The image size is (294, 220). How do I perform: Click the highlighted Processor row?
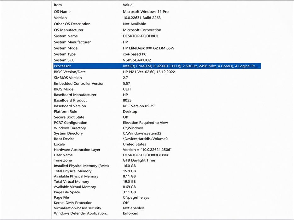pos(157,66)
